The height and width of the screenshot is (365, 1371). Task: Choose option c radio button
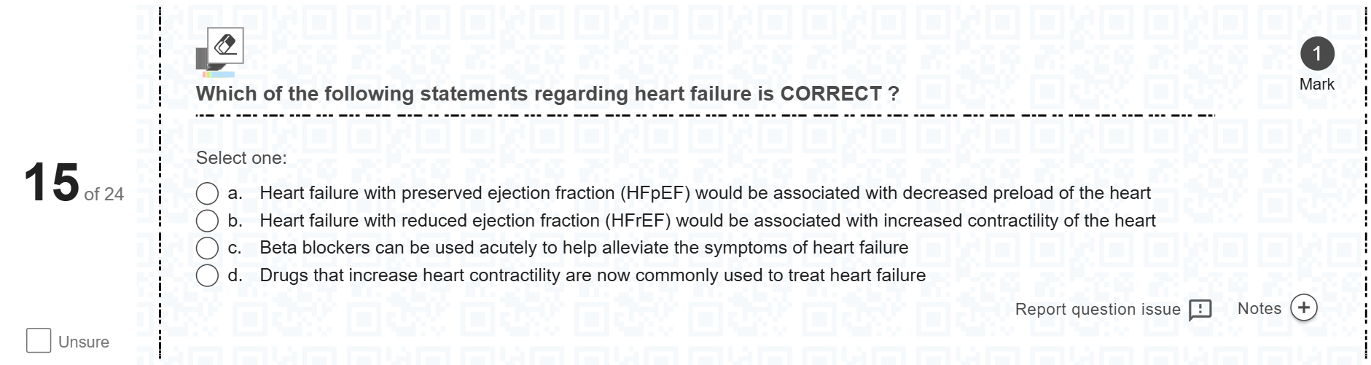coord(207,248)
